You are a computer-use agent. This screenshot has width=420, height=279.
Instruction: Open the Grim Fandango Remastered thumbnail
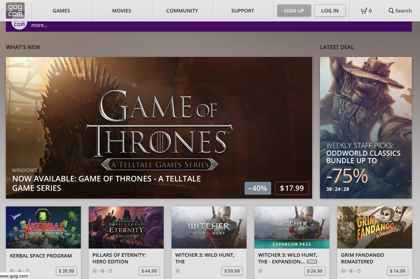[x=374, y=227]
